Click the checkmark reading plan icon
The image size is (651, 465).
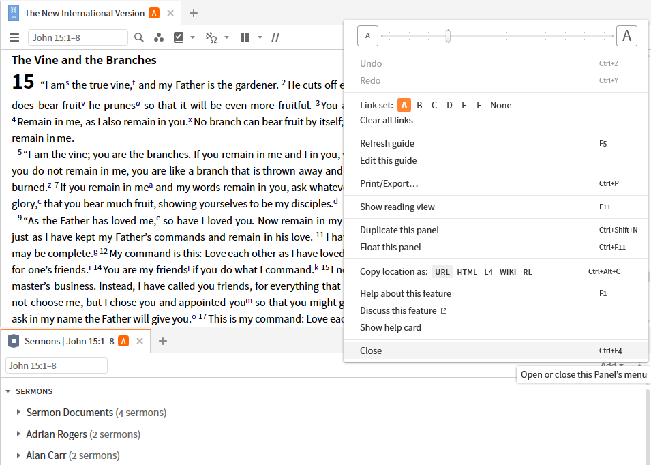pyautogui.click(x=179, y=37)
